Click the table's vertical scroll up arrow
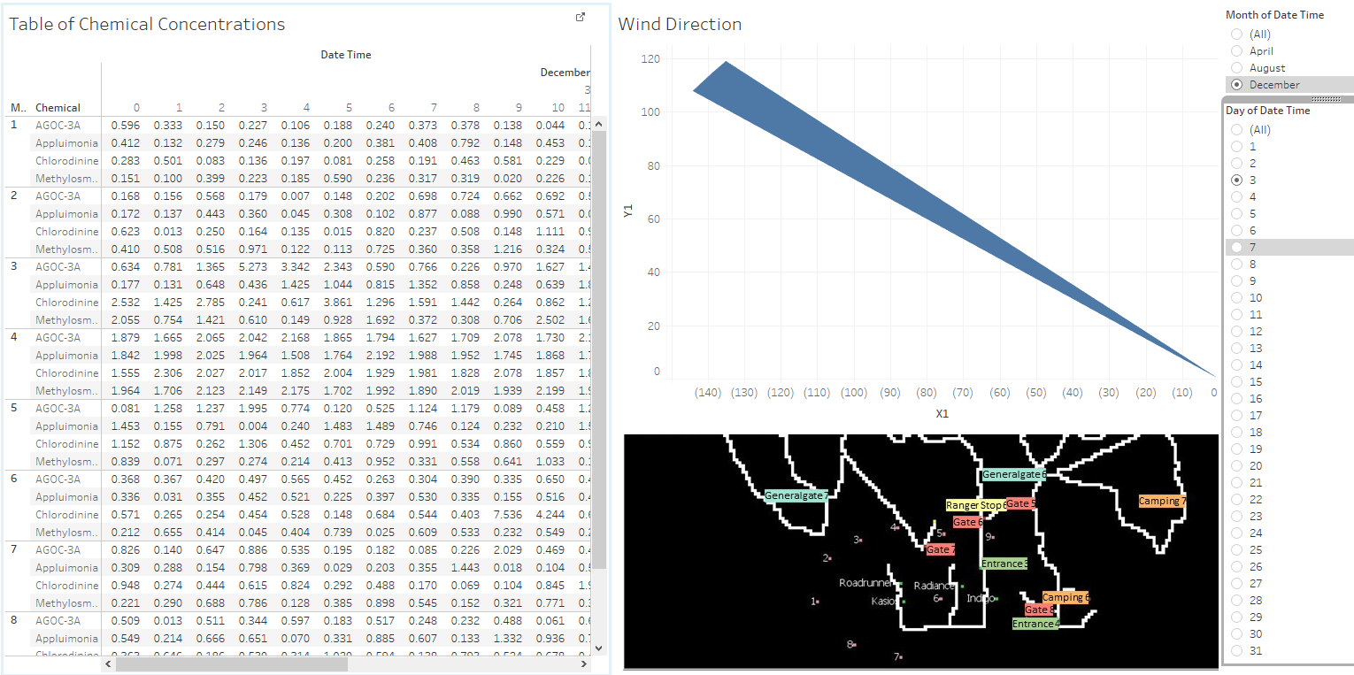 [599, 124]
